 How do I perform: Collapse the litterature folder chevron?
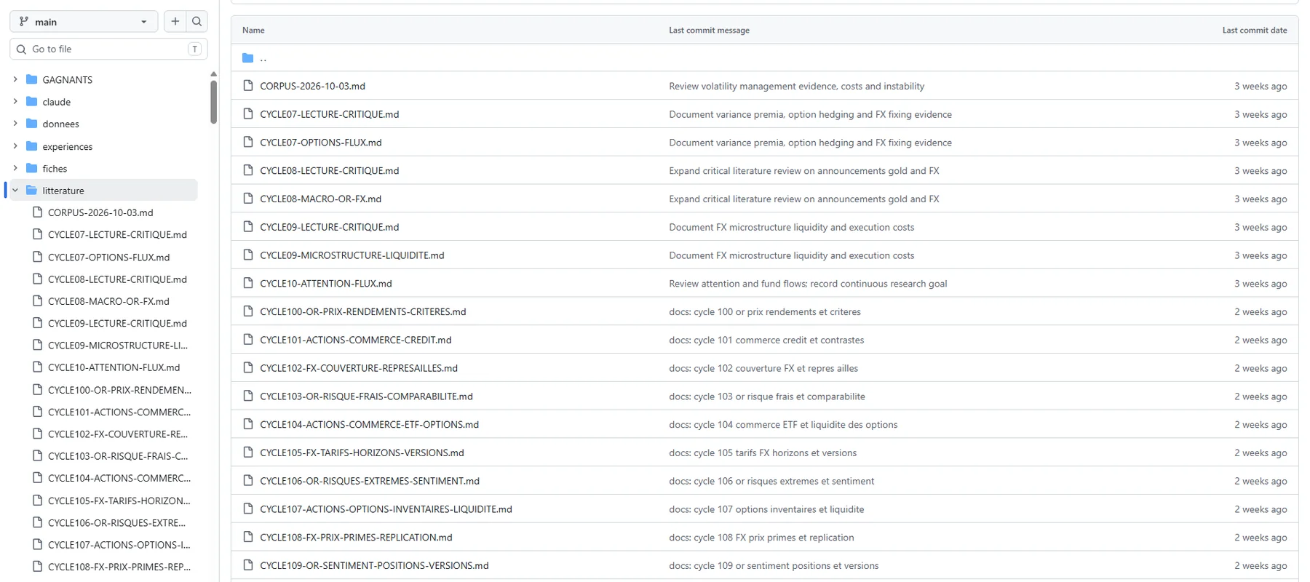point(15,191)
